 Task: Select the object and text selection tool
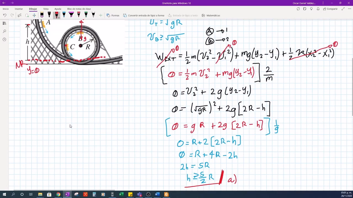tap(20, 15)
